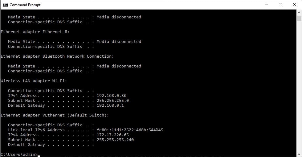Image resolution: width=302 pixels, height=157 pixels.
Task: Minimize the Command Prompt window
Action: coord(267,5)
